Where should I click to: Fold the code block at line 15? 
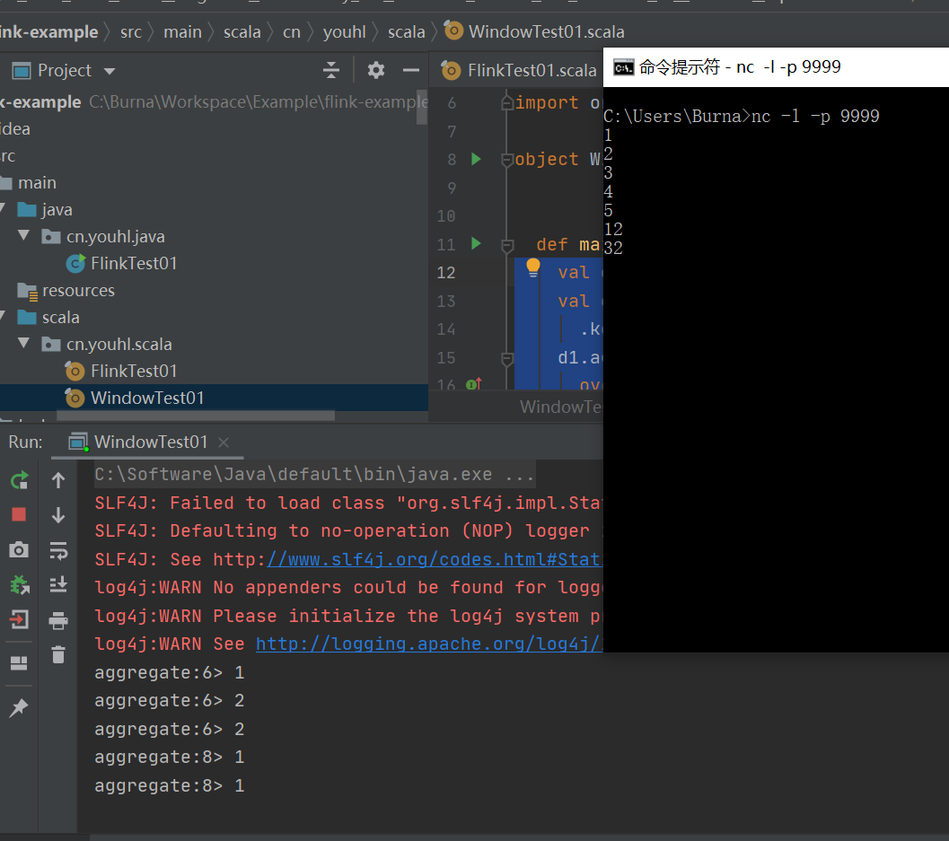[x=507, y=359]
